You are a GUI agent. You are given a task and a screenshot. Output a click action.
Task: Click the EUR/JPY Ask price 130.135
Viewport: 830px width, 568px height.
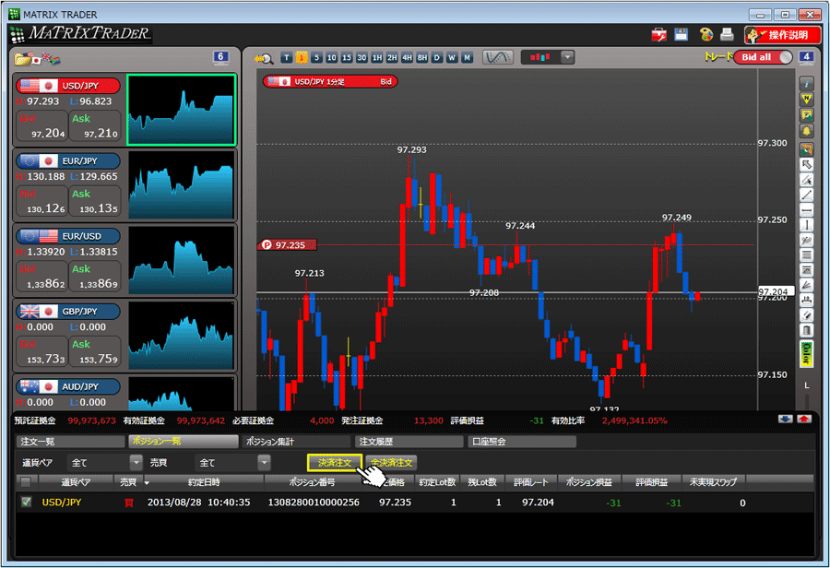click(x=95, y=201)
